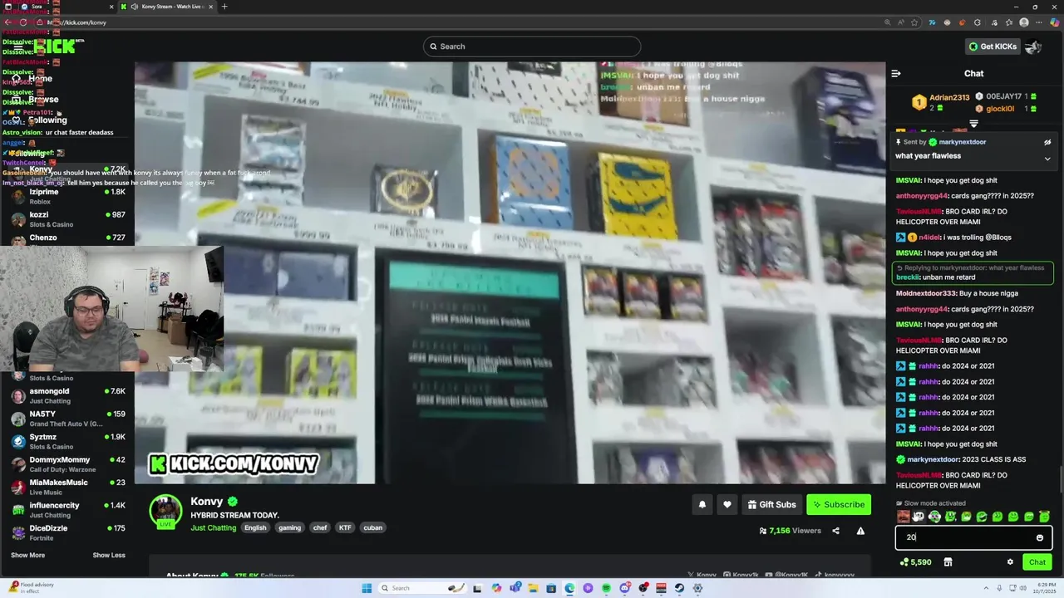Expand pinned message 'what year flawless'
Viewport: 1064px width, 598px height.
click(x=1047, y=158)
